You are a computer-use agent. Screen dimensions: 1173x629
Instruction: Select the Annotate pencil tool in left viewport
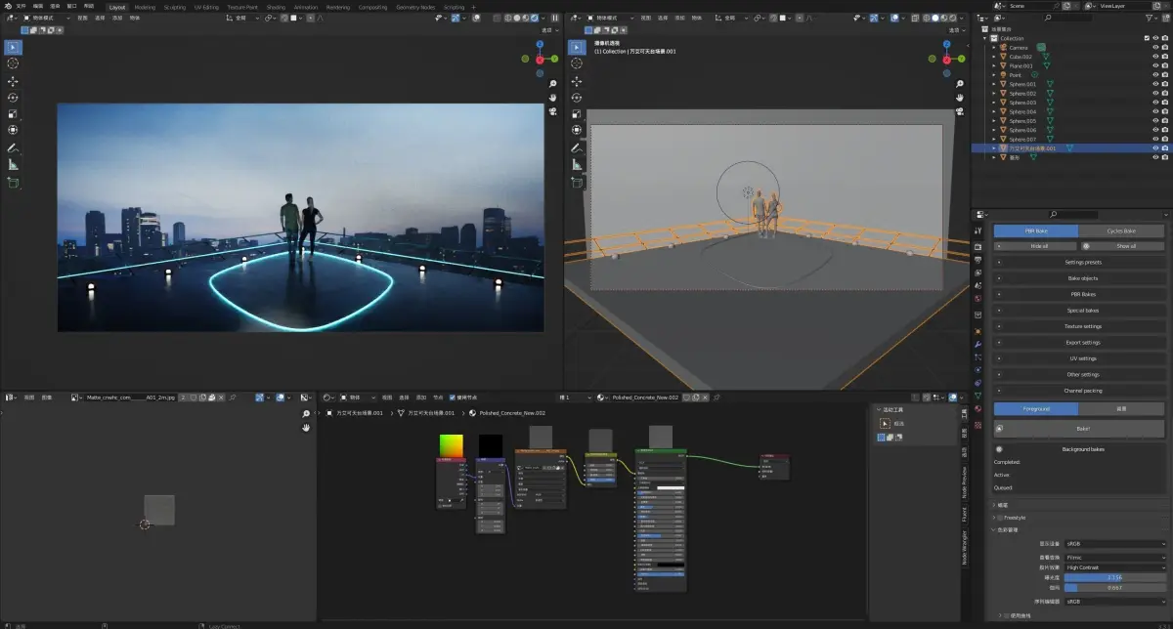coord(13,147)
